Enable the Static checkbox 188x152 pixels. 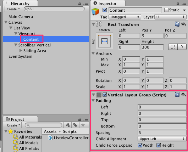tap(166, 10)
